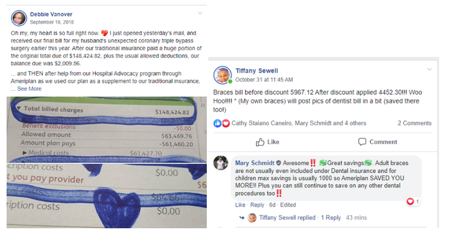450x244 pixels.
Task: Click the blue thumbs-up reaction icon
Action: point(217,124)
